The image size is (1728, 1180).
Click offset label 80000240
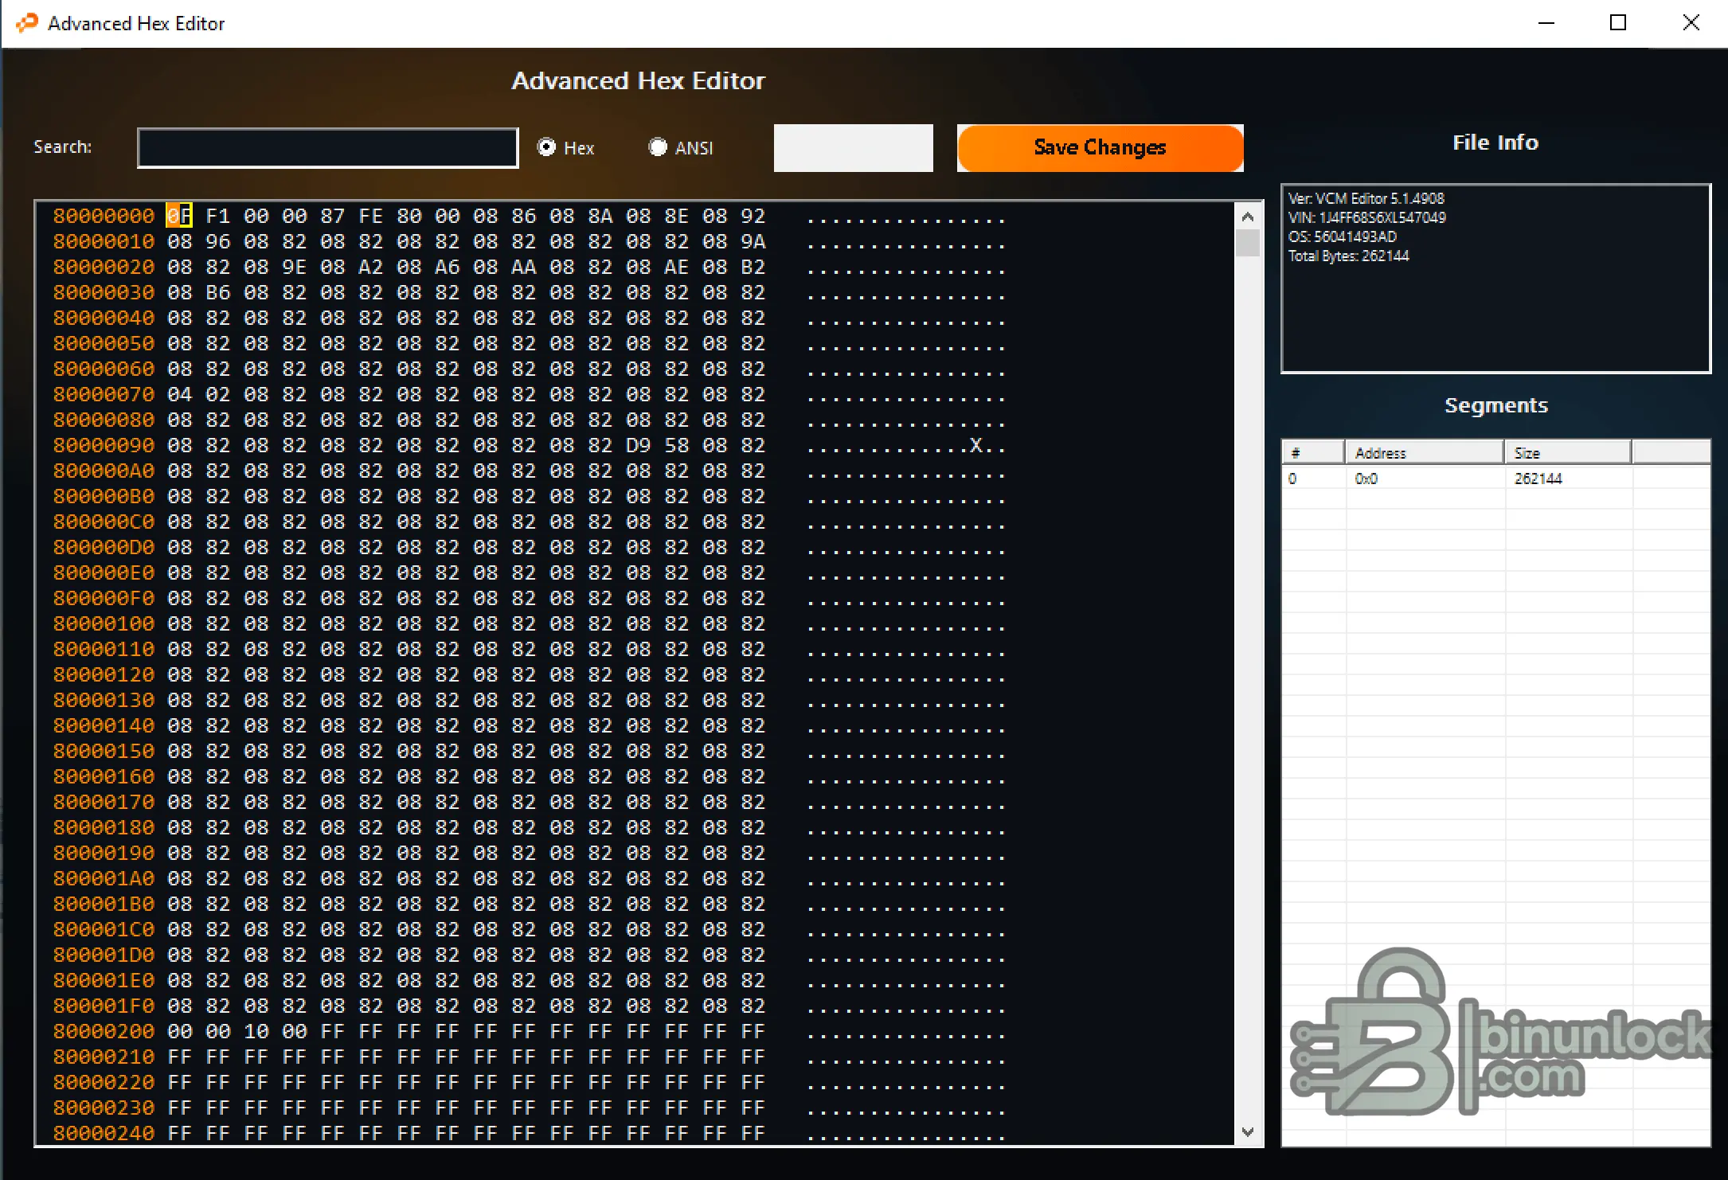104,1133
